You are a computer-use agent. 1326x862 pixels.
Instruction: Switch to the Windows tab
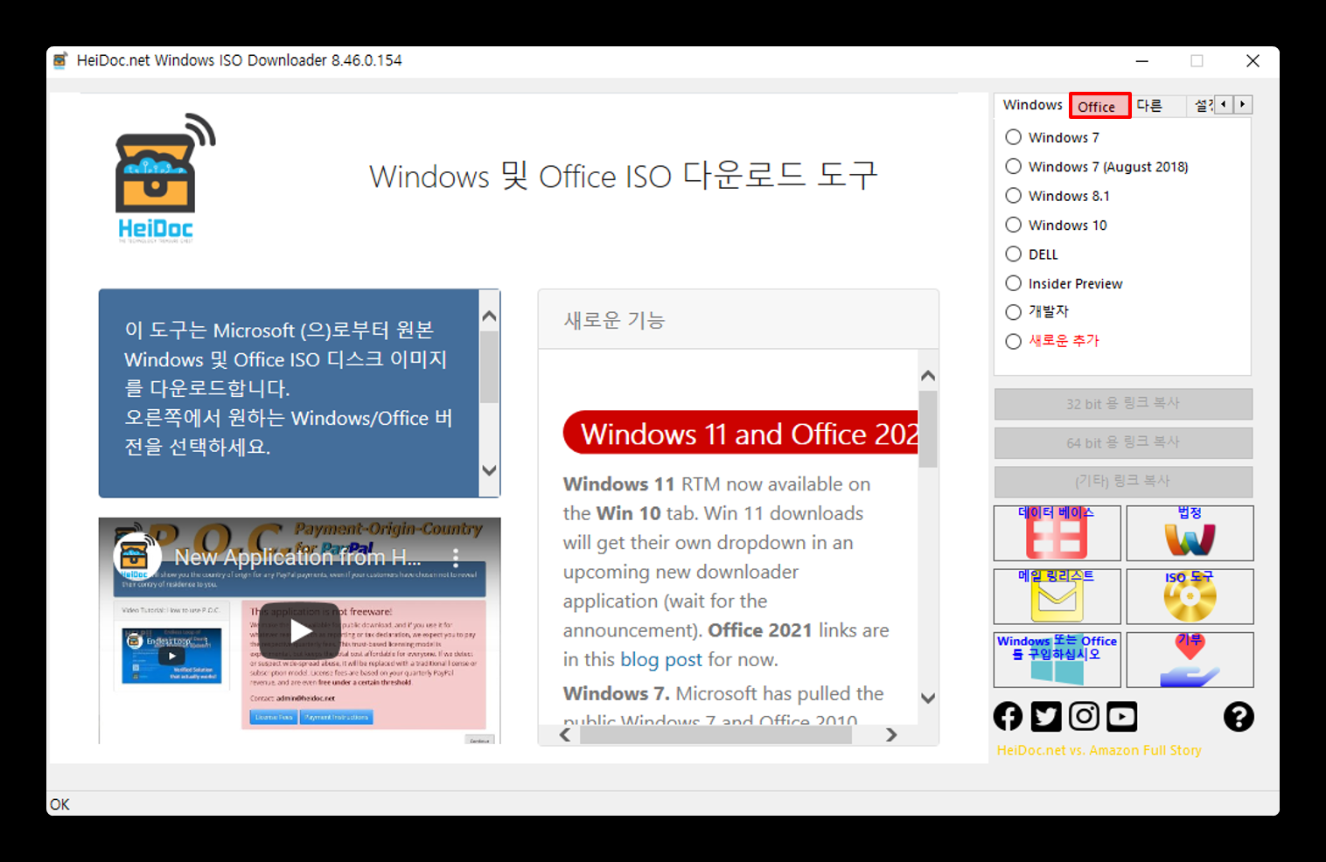pyautogui.click(x=1032, y=105)
